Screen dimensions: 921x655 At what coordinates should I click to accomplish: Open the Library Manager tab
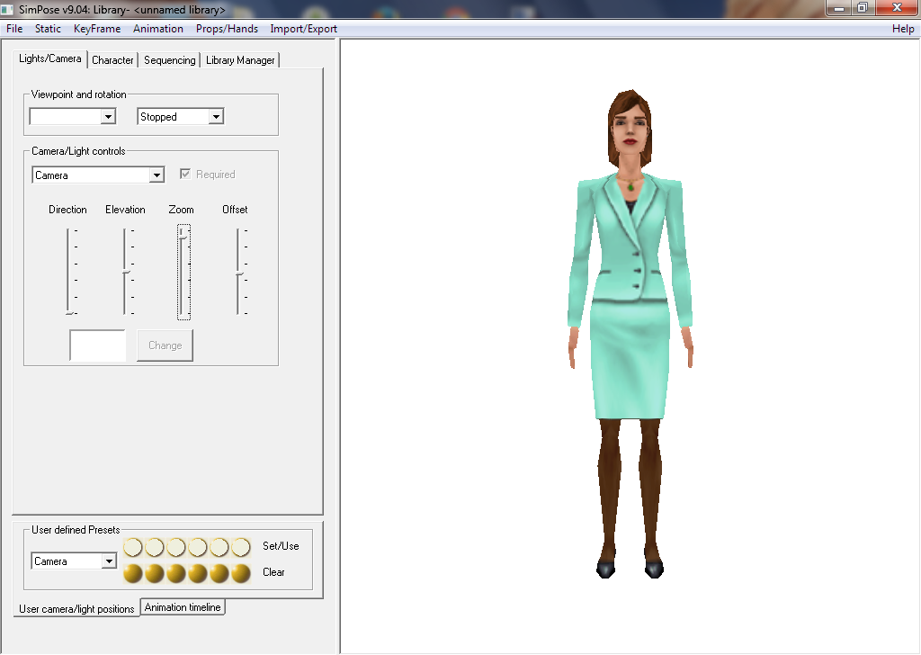click(240, 60)
